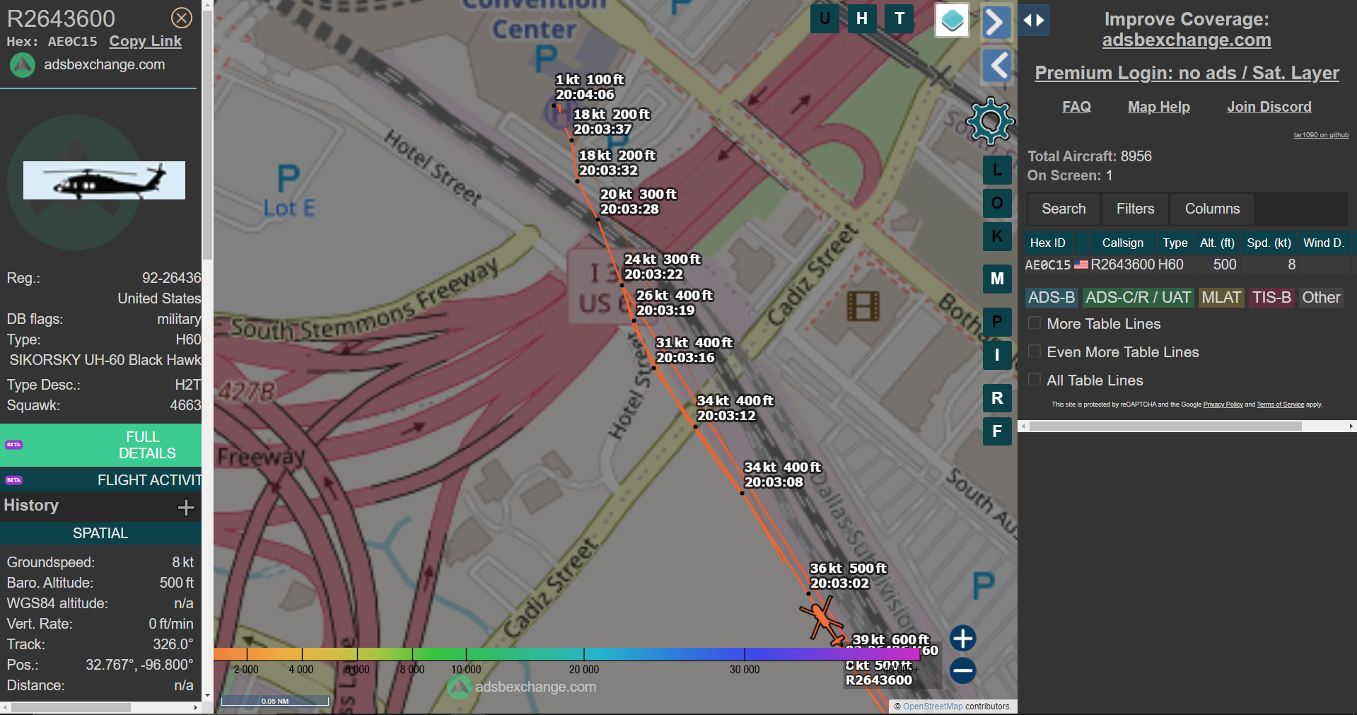Zoom out with the minus button
1357x715 pixels.
point(962,670)
